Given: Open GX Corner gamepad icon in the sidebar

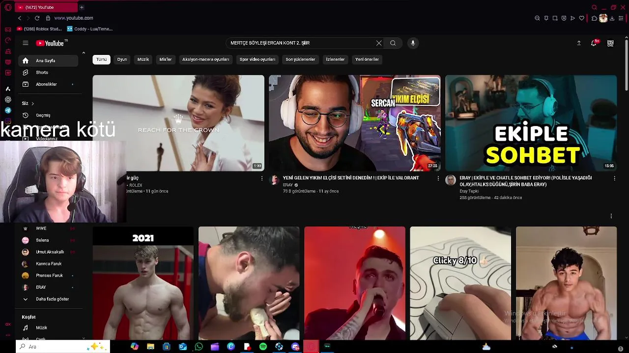Looking at the screenshot, I should (x=8, y=29).
